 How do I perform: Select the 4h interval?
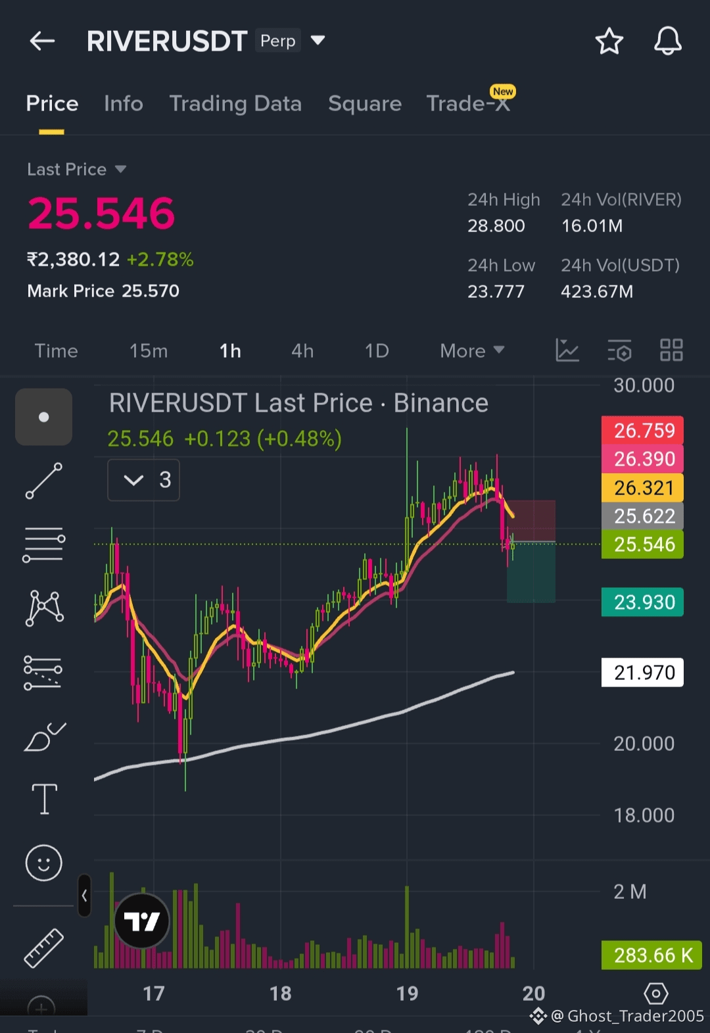pyautogui.click(x=302, y=350)
